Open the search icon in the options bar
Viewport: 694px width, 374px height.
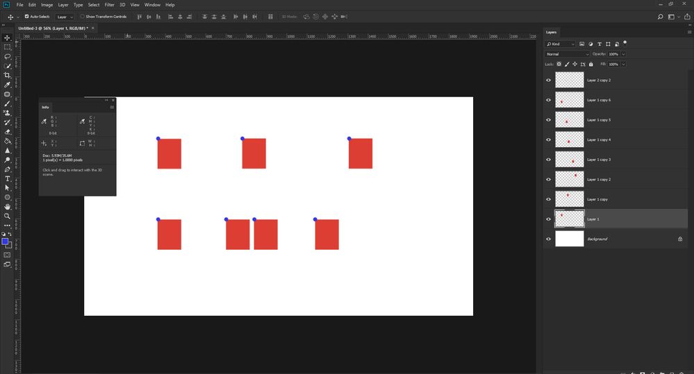pos(661,17)
